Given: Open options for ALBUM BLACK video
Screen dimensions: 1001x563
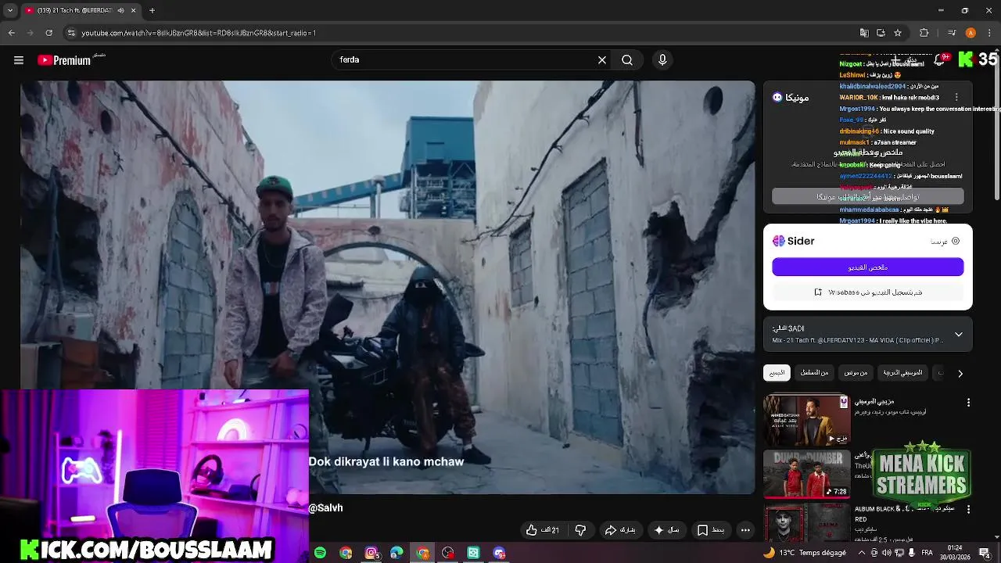Looking at the screenshot, I should pos(968,511).
